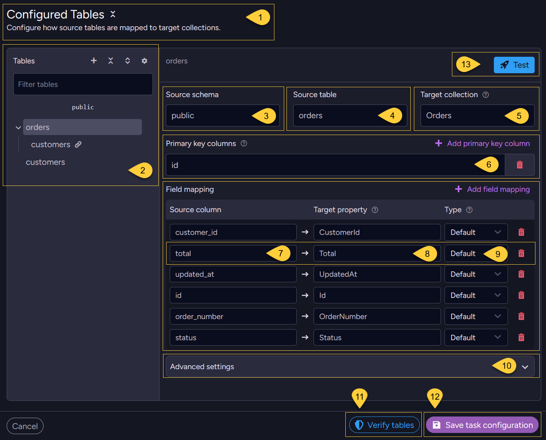
Task: Delete the id field mapping row
Action: (x=521, y=295)
